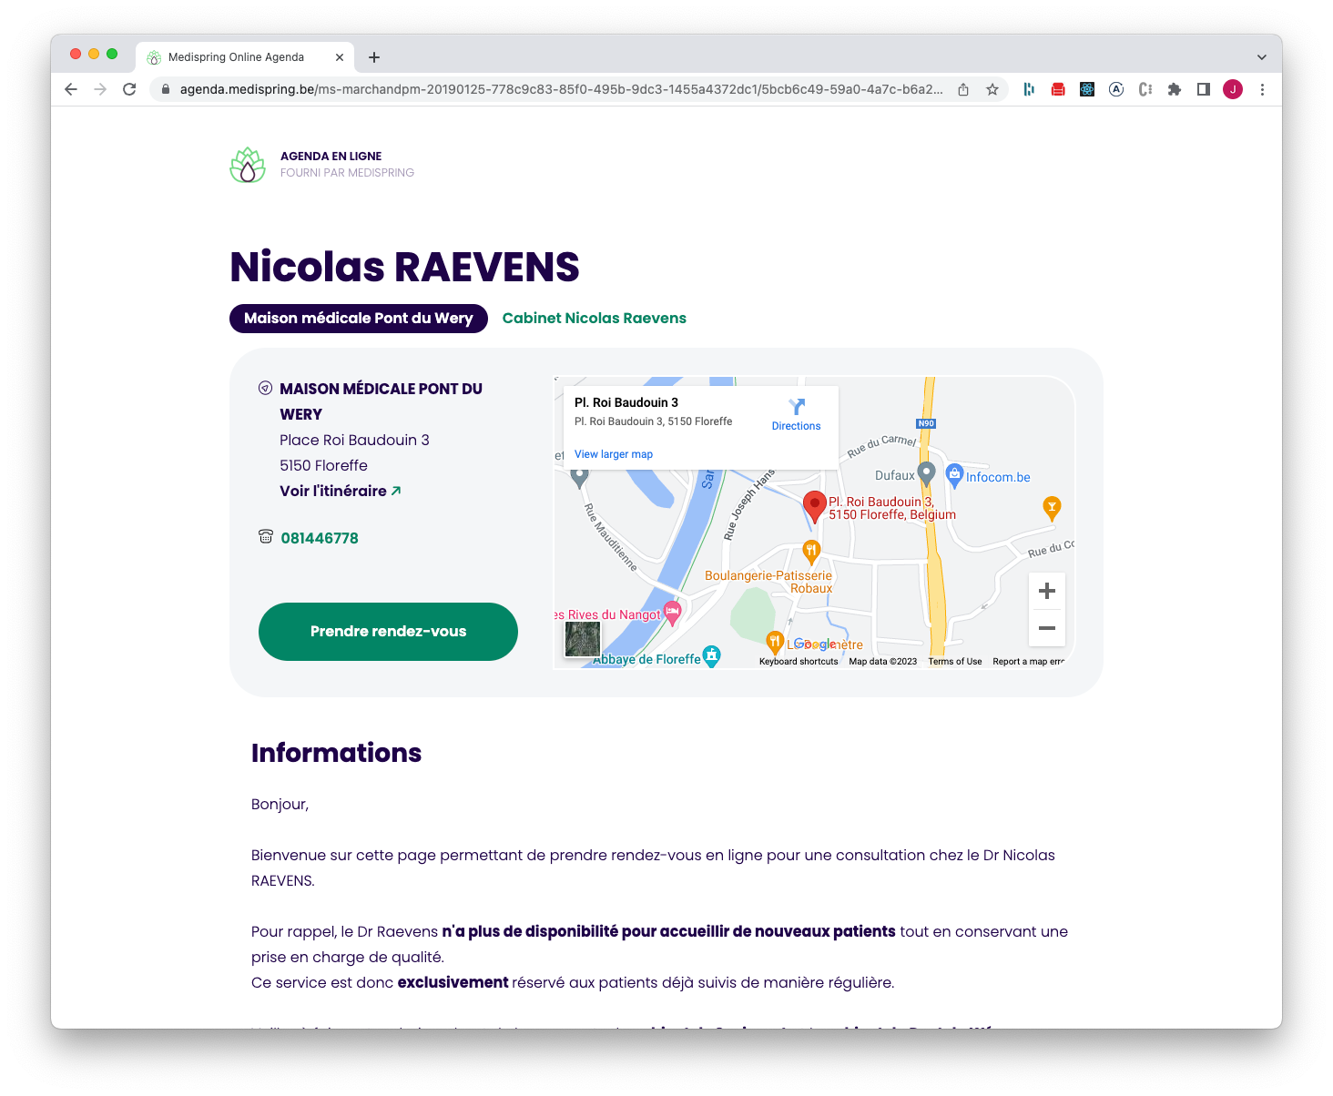The height and width of the screenshot is (1096, 1333).
Task: Open a new tab with the plus button
Action: pos(374,57)
